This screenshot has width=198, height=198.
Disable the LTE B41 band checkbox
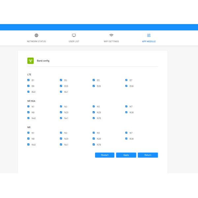tap(61, 92)
